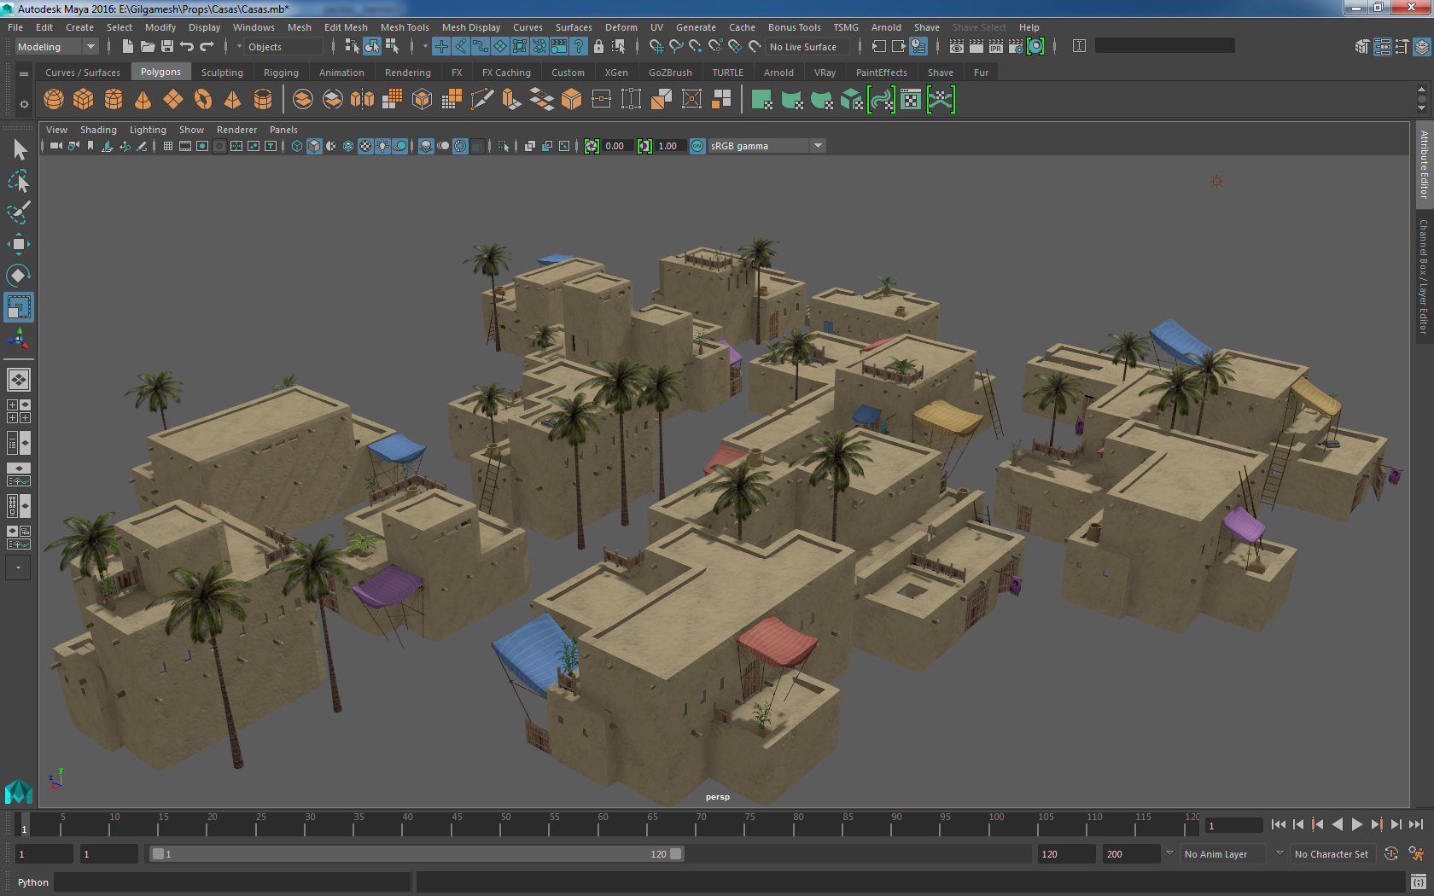Switch to the Rigging shelf tab
1434x896 pixels.
pyautogui.click(x=281, y=73)
